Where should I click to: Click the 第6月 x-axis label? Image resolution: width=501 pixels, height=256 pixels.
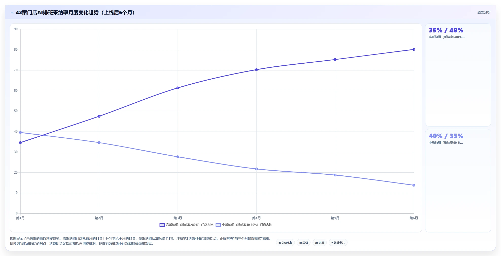point(414,218)
